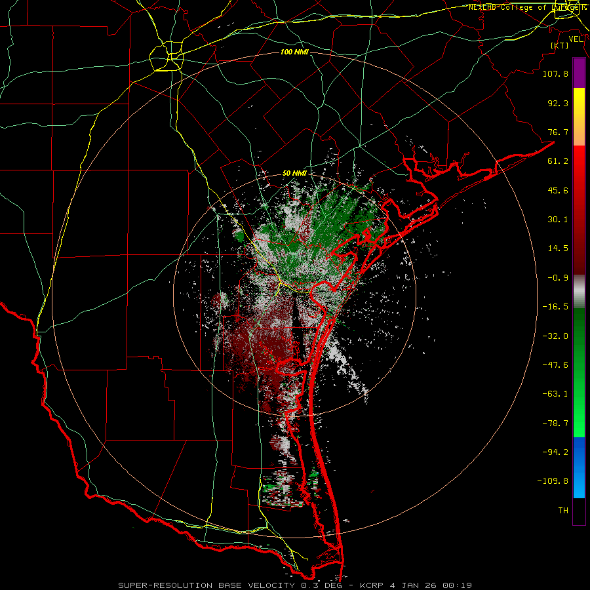Click the "[KT]" units label
This screenshot has height=590, width=590.
coord(560,45)
